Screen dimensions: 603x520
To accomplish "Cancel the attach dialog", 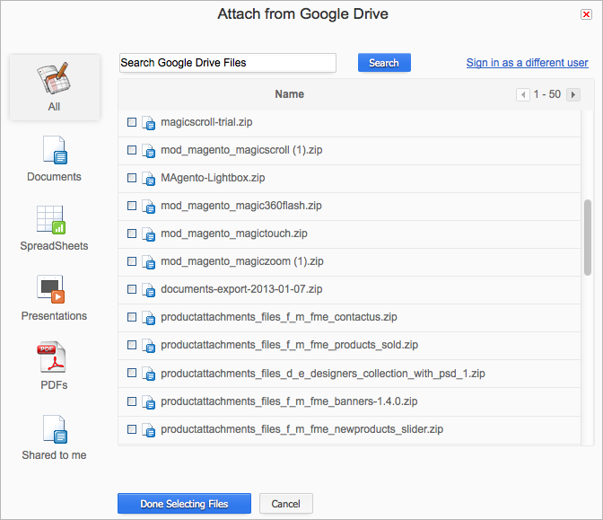I will (x=285, y=504).
